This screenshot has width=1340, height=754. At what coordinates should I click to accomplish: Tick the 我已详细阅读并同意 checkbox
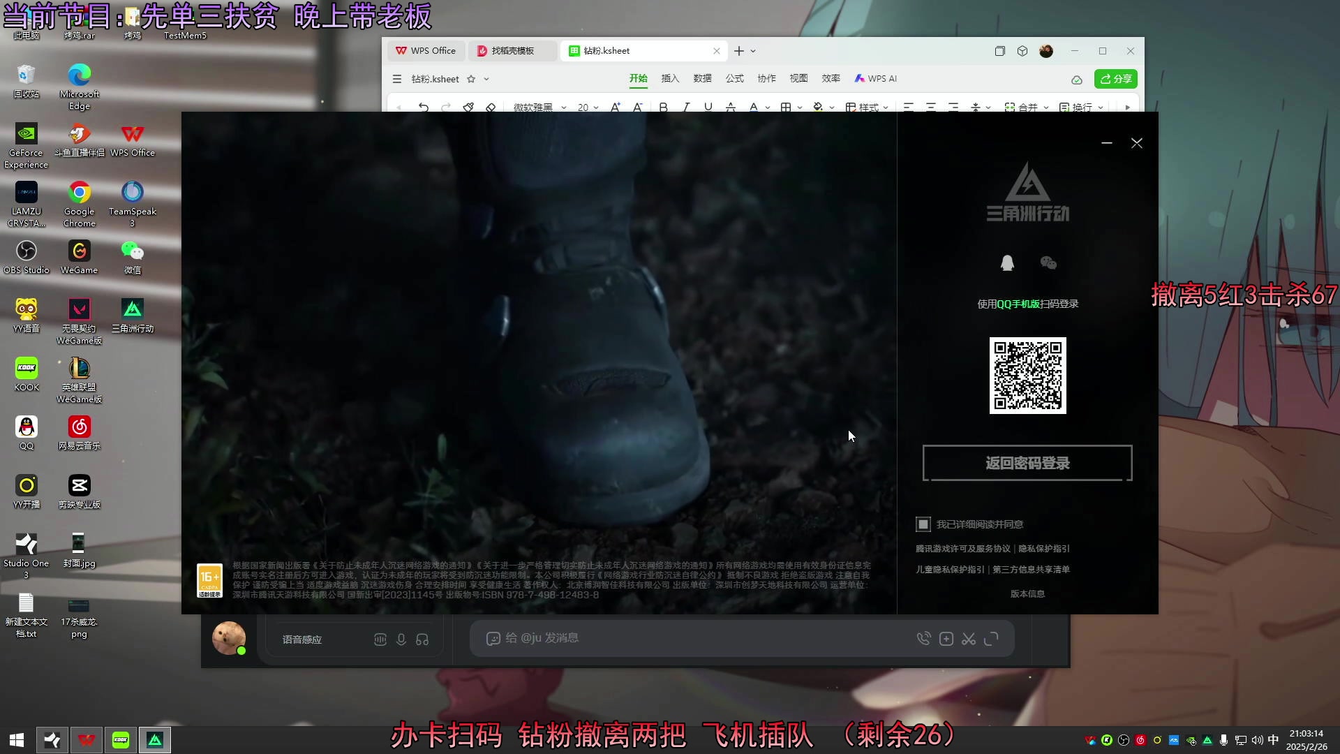pyautogui.click(x=923, y=524)
